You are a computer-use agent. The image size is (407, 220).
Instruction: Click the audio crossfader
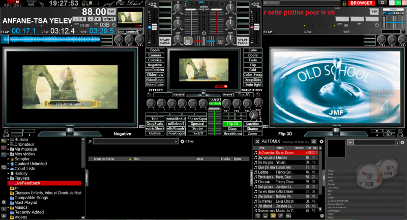(204, 41)
